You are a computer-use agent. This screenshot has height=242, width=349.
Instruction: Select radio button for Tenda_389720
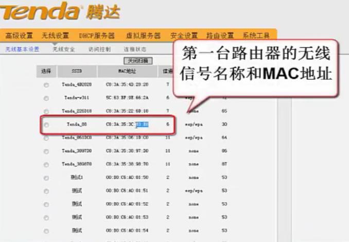46,151
